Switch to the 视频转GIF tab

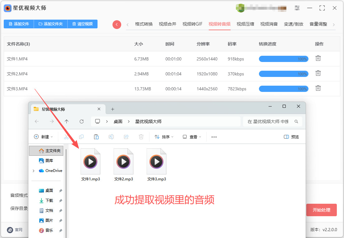(192, 24)
